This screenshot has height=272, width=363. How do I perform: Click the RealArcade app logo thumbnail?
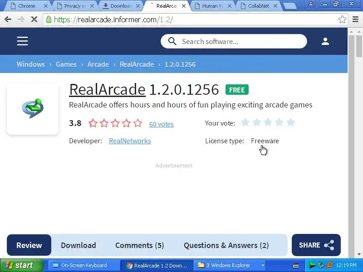[x=33, y=109]
